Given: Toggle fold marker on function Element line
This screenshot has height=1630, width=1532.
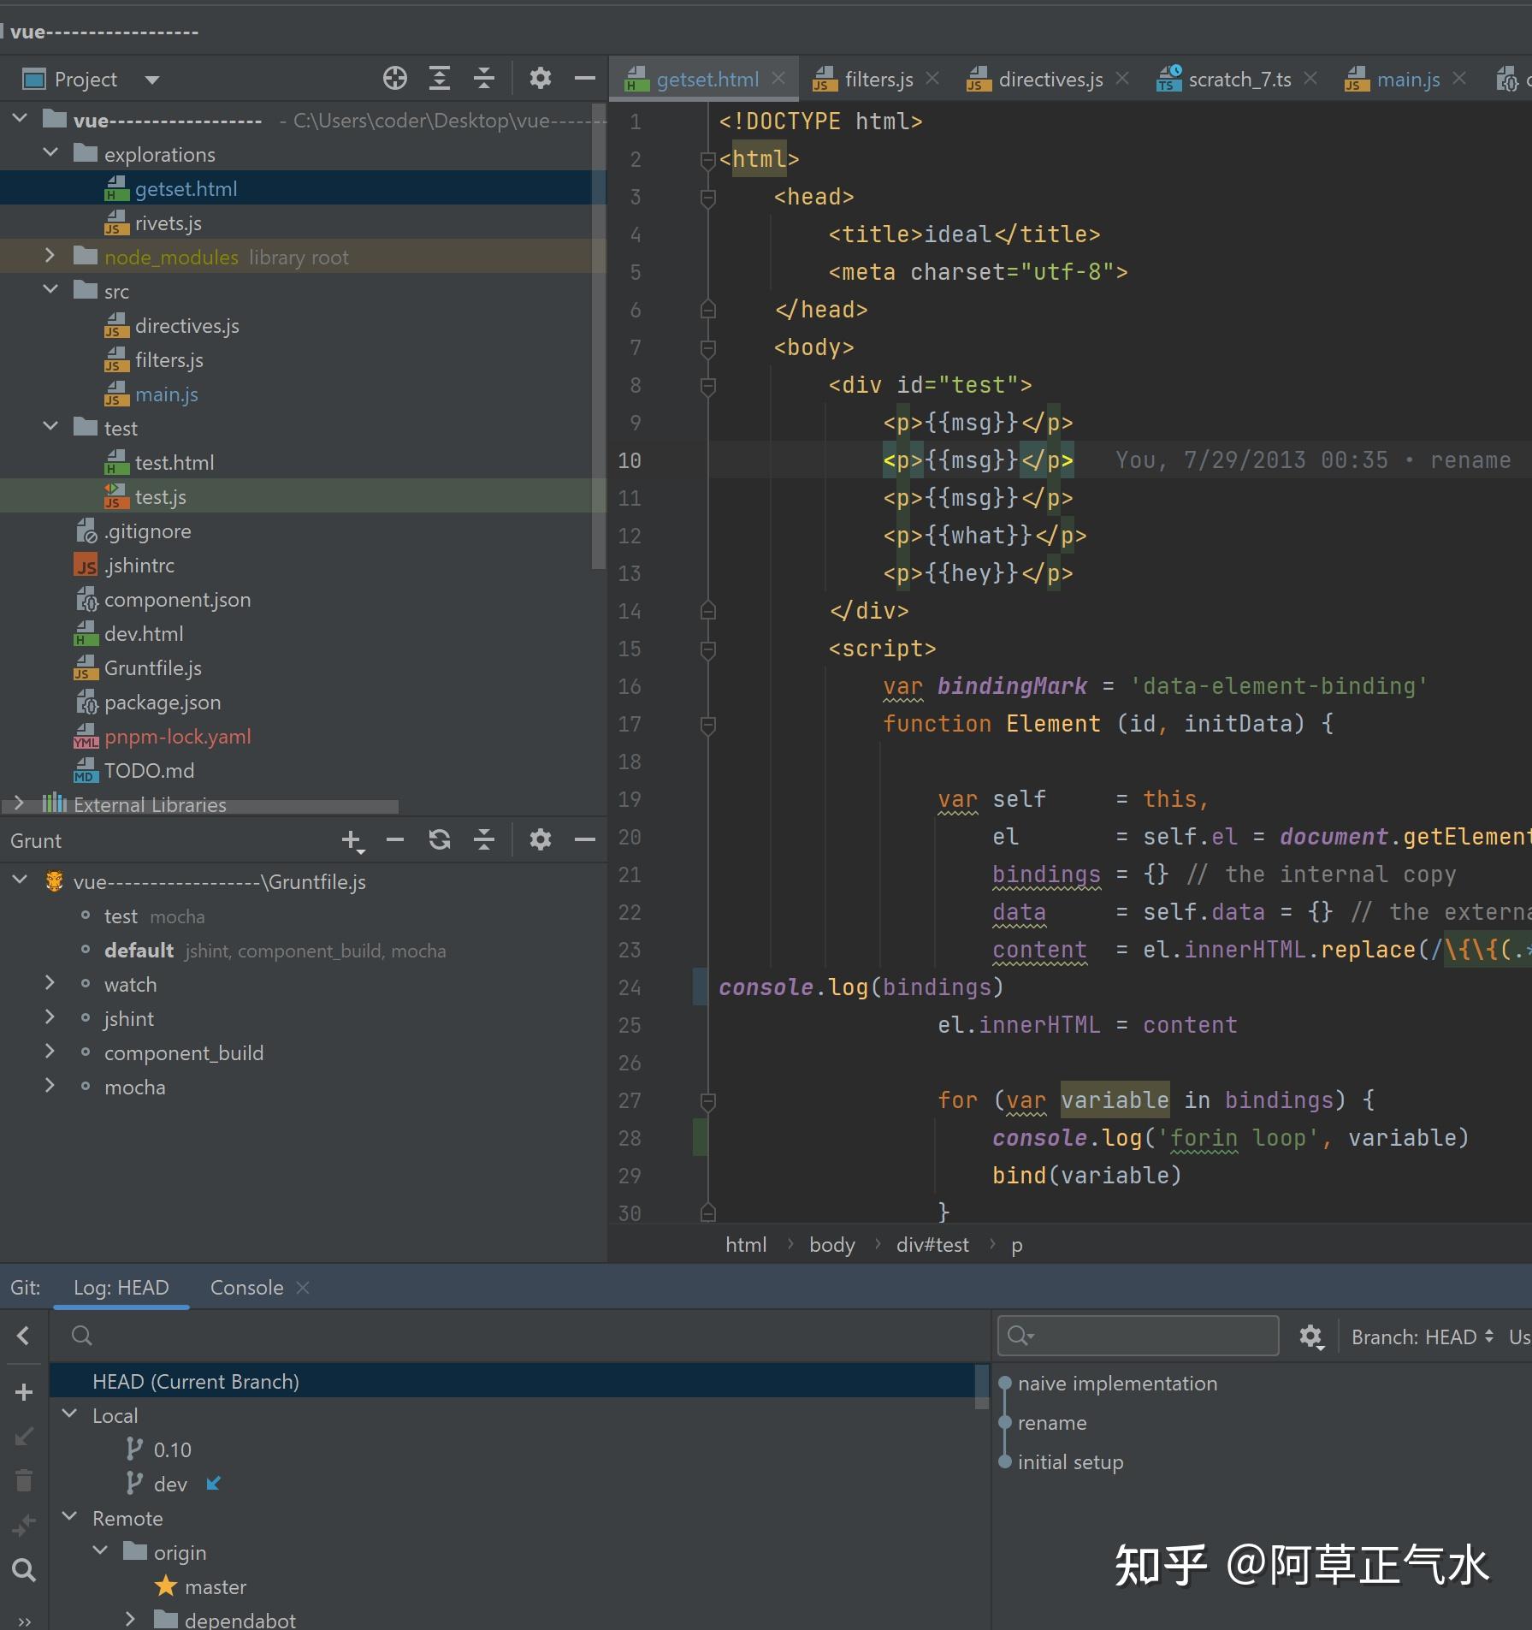Looking at the screenshot, I should tap(707, 725).
